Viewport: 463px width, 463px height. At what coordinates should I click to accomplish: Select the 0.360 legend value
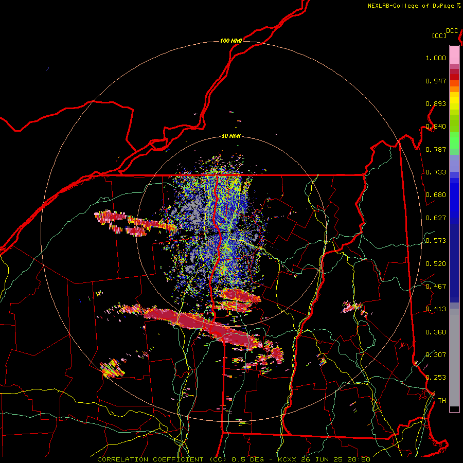pos(436,332)
